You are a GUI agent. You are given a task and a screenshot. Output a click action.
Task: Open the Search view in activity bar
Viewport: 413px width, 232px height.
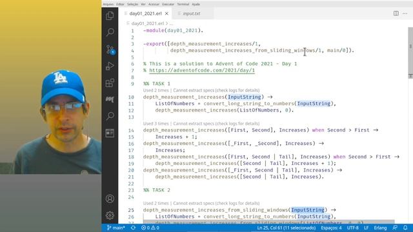click(x=110, y=32)
